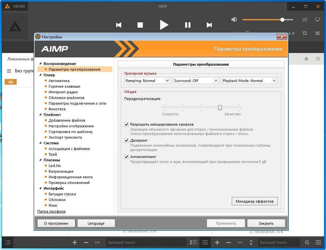Image resolution: width=326 pixels, height=250 pixels.
Task: Select Параметры преобразования in settings tree
Action: pos(75,69)
